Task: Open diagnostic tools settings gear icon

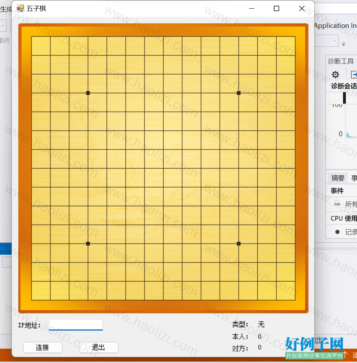Action: pos(335,75)
